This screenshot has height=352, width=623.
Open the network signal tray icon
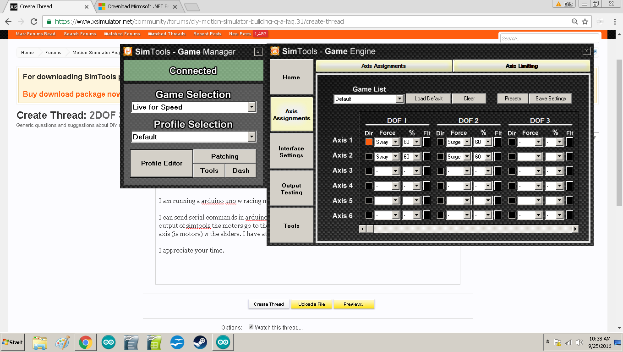(568, 342)
